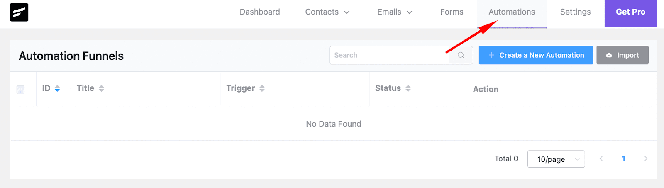Select the Automations tab

pyautogui.click(x=512, y=12)
